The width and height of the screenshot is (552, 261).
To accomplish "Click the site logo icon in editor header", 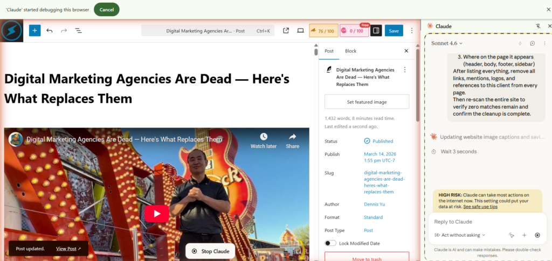I will tap(12, 31).
